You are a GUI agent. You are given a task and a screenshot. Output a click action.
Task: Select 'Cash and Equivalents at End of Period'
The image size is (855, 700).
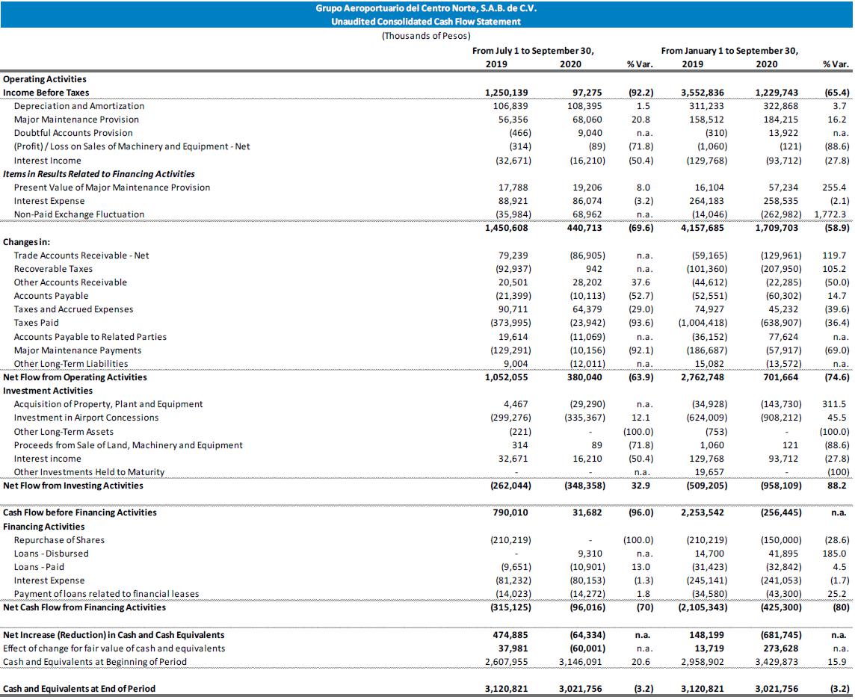[79, 689]
